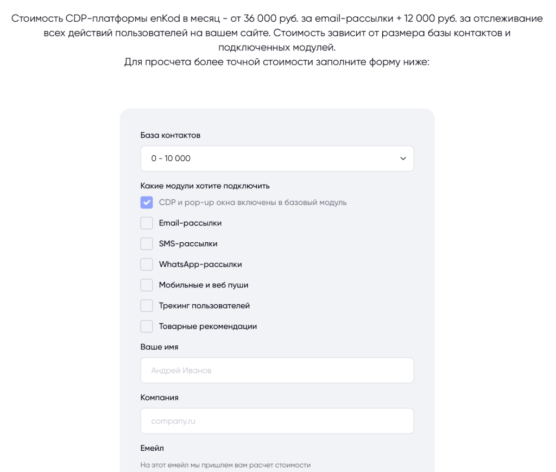Click the Email-рассылки label text
The height and width of the screenshot is (472, 556).
point(190,223)
